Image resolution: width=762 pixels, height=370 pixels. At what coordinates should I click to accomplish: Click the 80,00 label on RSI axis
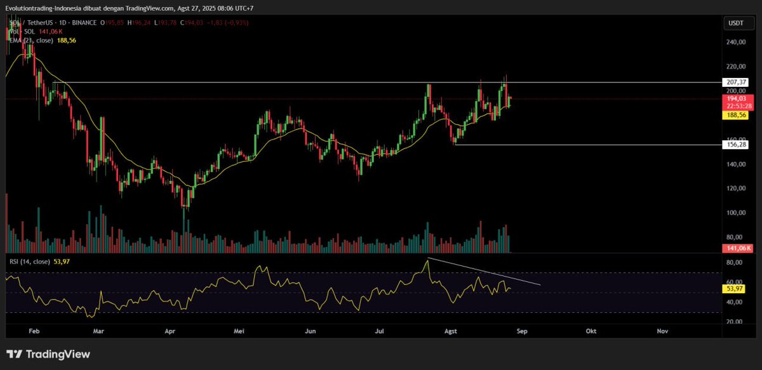(x=735, y=262)
